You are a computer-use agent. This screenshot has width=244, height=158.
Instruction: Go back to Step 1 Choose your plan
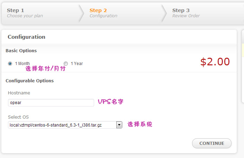coord(25,13)
